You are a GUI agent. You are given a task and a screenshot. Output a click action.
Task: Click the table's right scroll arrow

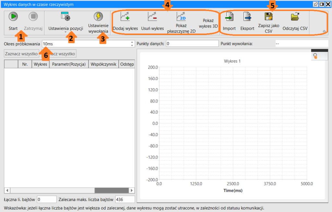click(132, 190)
